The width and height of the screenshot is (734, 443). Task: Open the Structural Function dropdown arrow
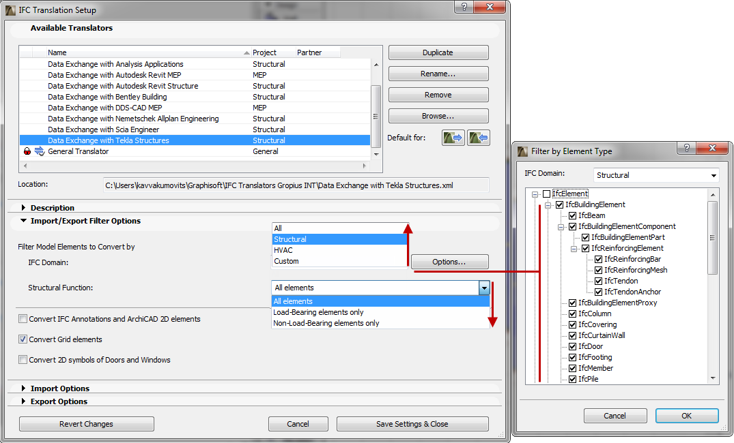pos(484,288)
